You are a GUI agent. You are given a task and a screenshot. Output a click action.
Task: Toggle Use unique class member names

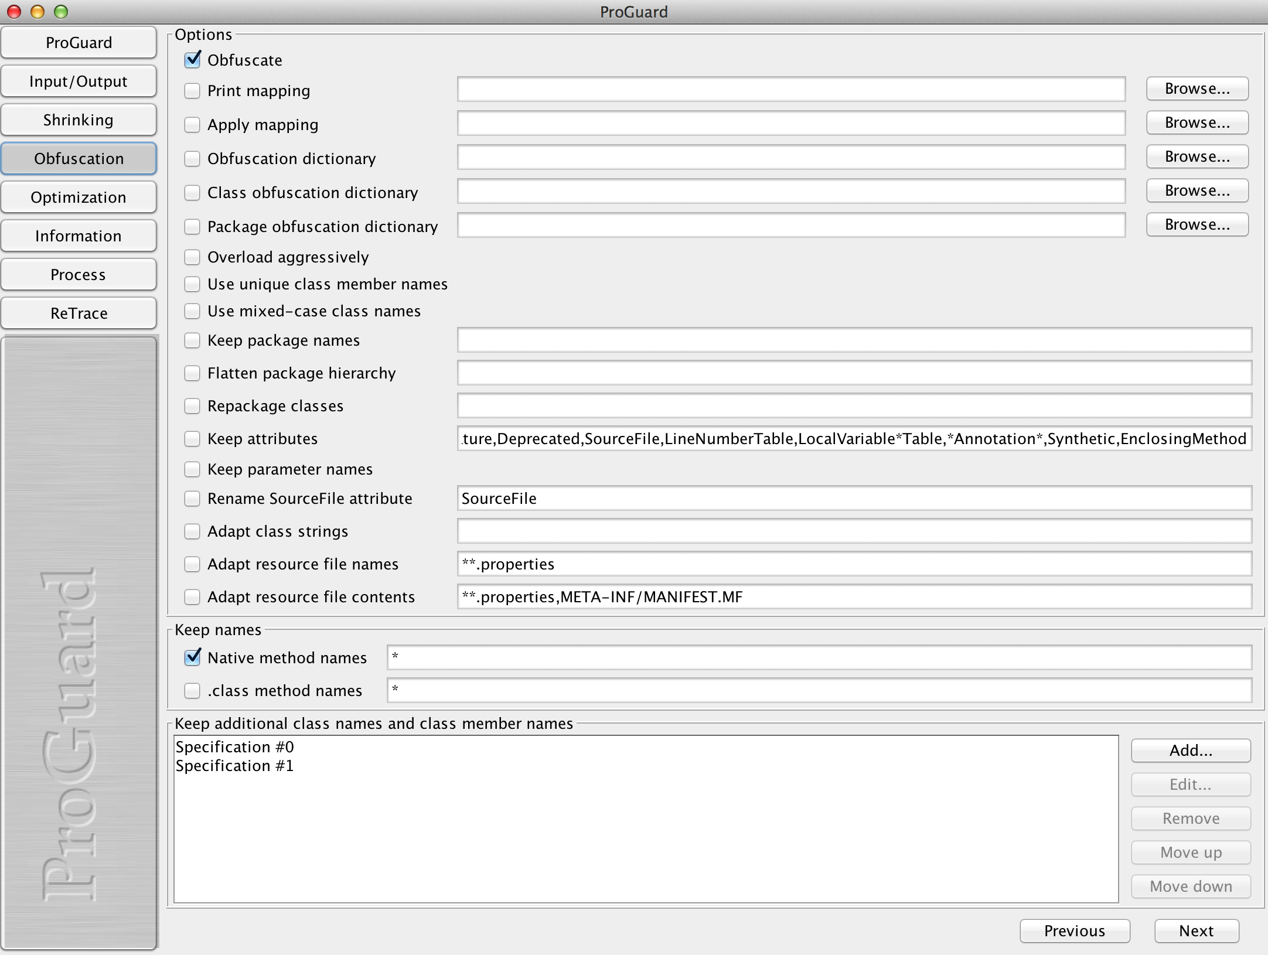(192, 284)
